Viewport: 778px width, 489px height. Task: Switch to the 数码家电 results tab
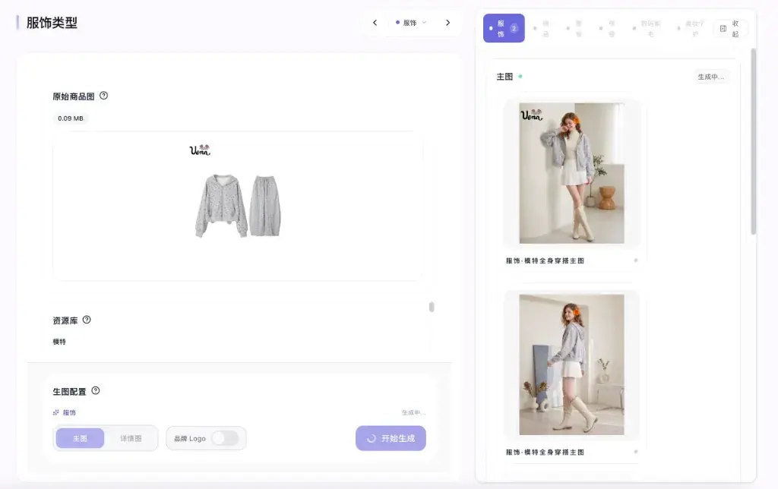click(647, 29)
